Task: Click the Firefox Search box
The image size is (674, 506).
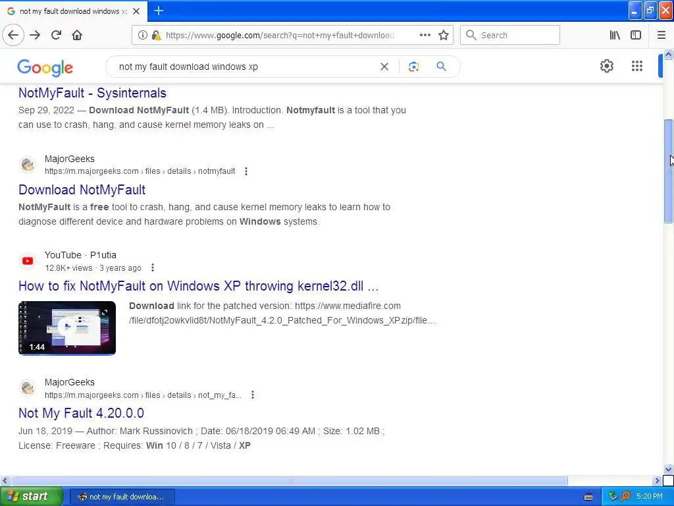Action: pos(510,35)
